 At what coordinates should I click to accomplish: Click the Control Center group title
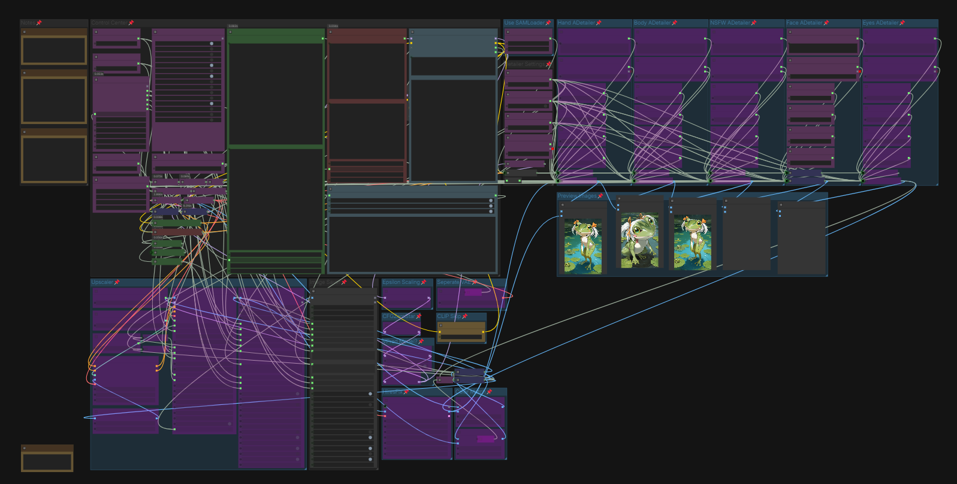pyautogui.click(x=109, y=23)
